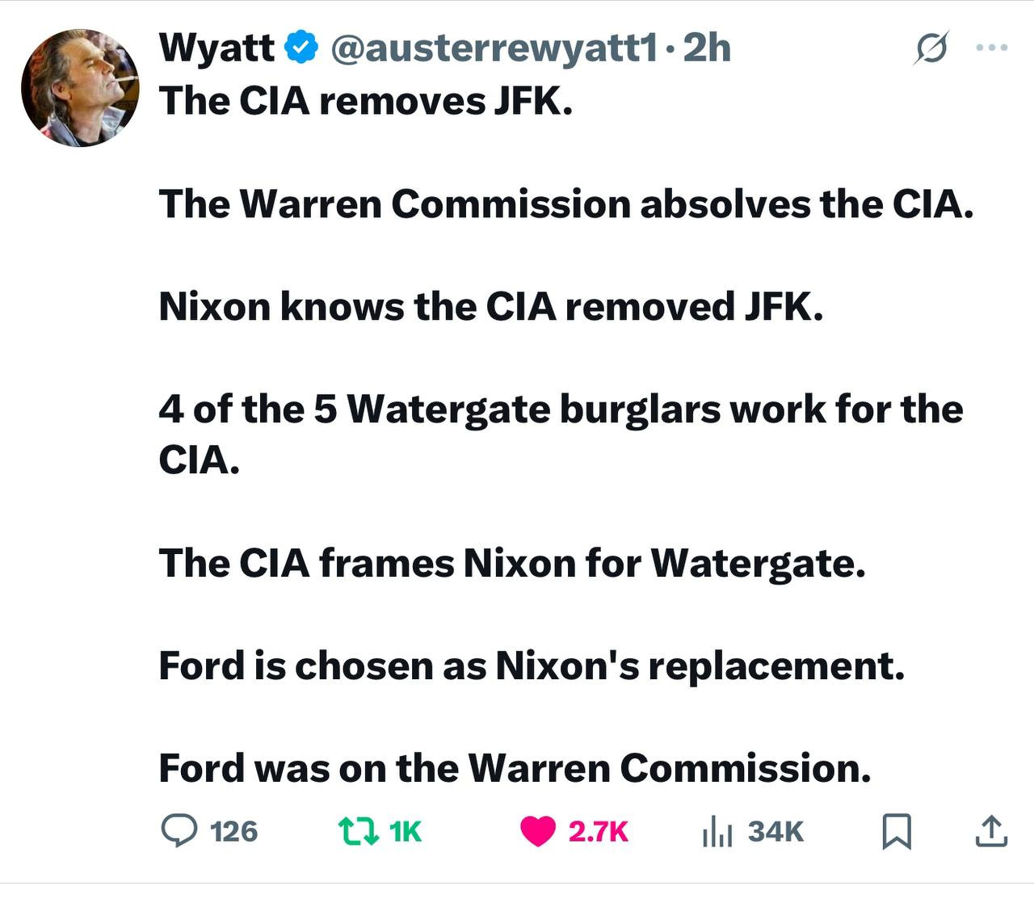Screen dimensions: 1034x907
Task: Click the 1K reposts count
Action: (405, 831)
